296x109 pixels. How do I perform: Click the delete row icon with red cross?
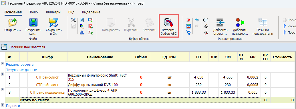click(x=188, y=20)
